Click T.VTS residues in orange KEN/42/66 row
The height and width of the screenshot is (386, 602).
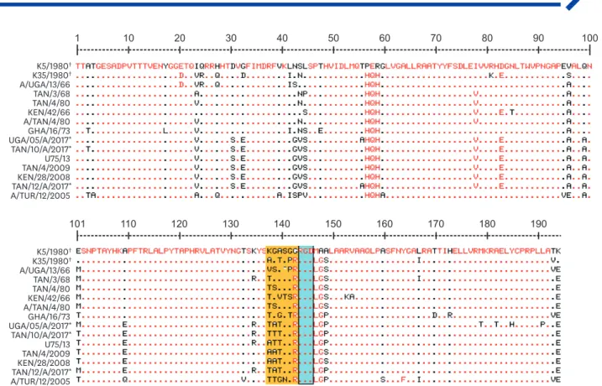pos(280,296)
